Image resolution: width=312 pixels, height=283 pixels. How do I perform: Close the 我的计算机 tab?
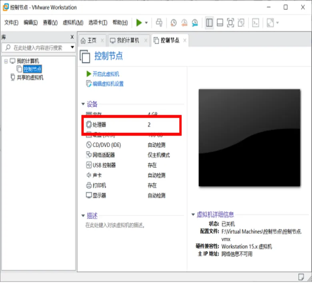[146, 40]
